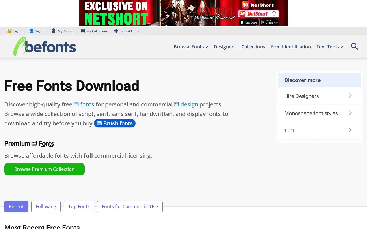Follow the 'design' hyperlink in the description

[189, 104]
